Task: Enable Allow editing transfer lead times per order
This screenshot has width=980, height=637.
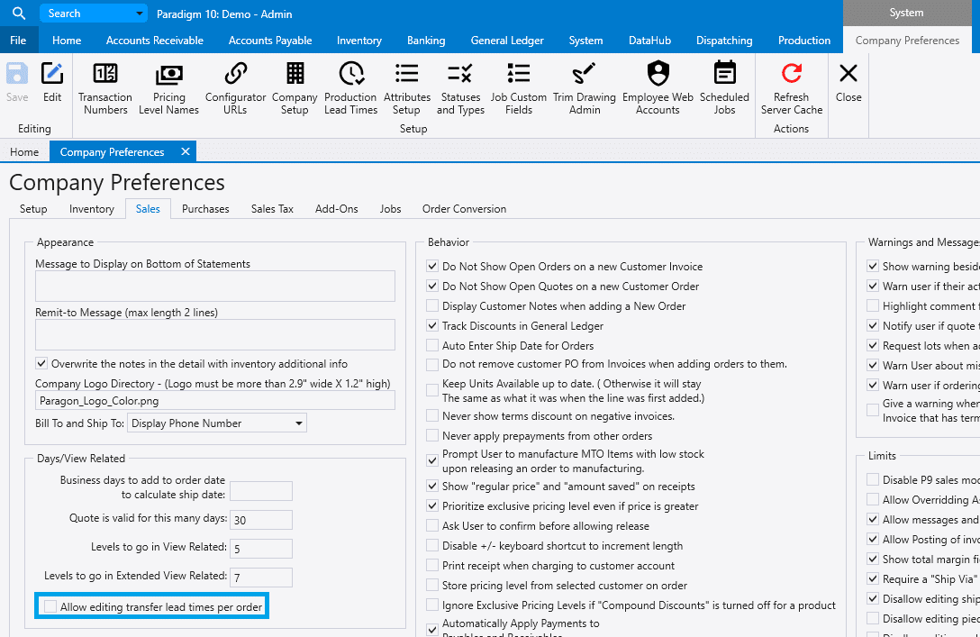Action: point(50,606)
